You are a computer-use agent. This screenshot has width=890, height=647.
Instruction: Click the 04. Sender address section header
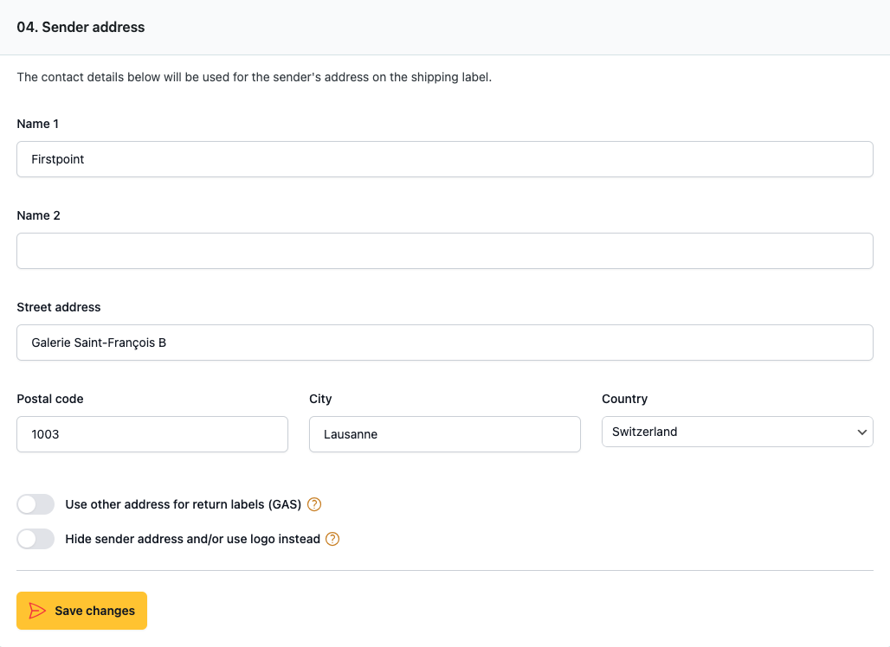click(81, 27)
